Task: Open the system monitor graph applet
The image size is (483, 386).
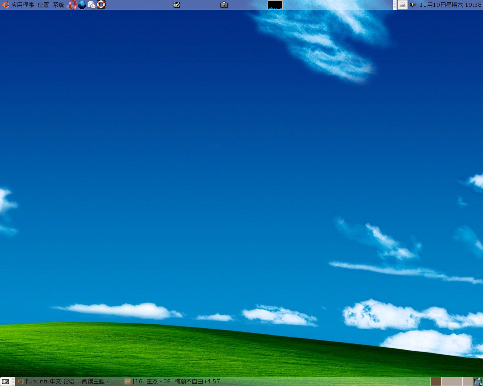Action: [x=275, y=5]
